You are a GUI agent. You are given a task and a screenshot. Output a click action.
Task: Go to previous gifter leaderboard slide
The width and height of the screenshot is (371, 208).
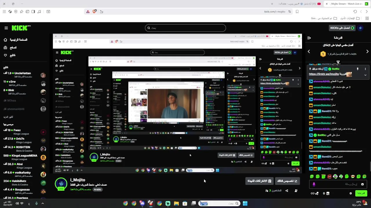click(x=309, y=51)
